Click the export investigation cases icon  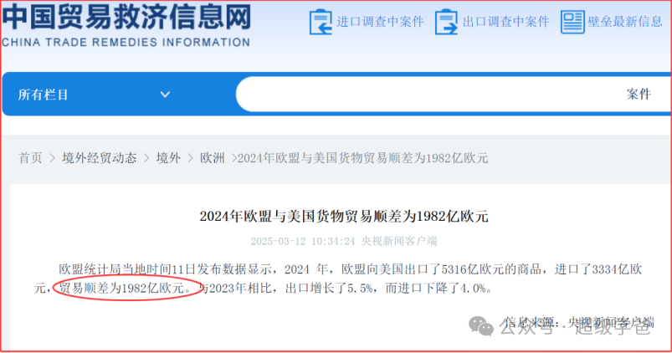click(x=446, y=22)
